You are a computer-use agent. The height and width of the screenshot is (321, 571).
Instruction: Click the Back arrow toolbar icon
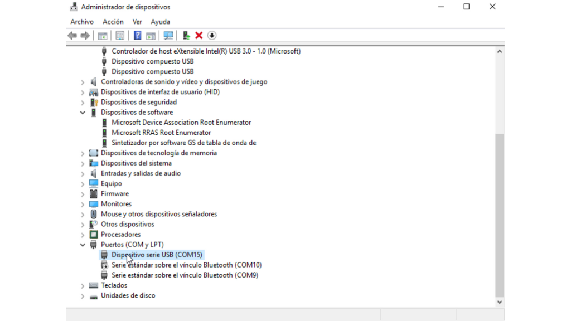72,36
